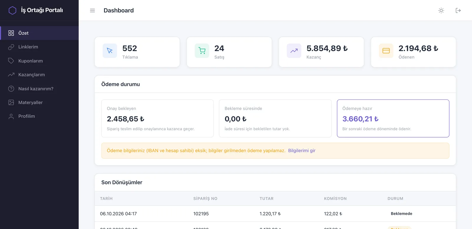
Task: Click the Satış shopping cart icon
Action: pos(202,51)
